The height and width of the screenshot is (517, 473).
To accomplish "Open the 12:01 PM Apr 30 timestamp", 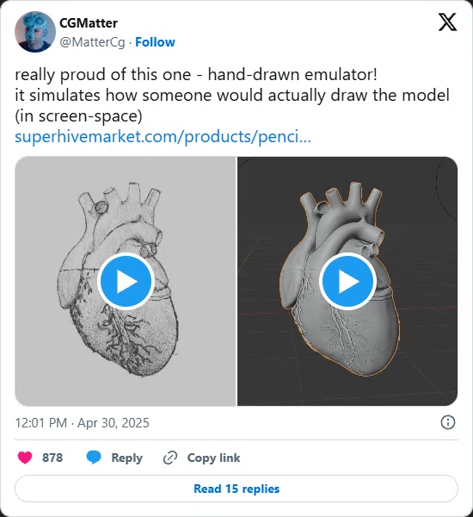I will 82,423.
